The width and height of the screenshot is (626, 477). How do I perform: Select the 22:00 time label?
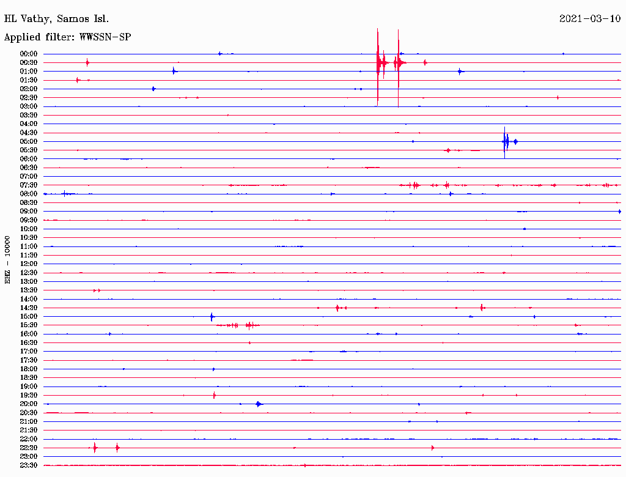point(29,439)
